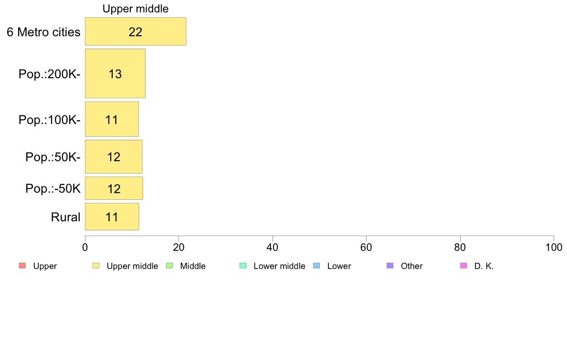Click the Rural axis label

pos(65,217)
